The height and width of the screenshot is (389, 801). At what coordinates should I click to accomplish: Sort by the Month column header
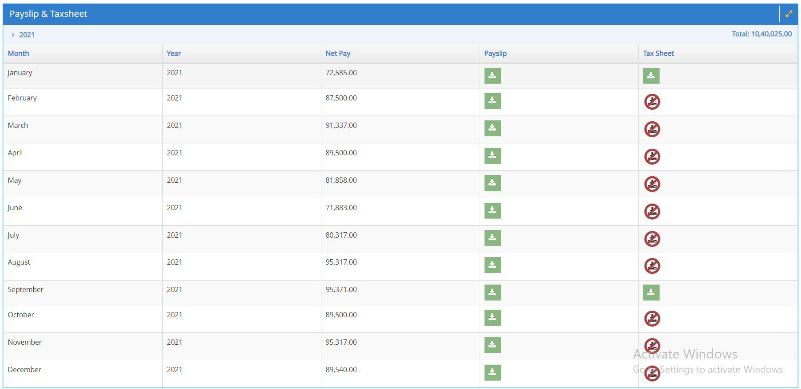pos(19,54)
